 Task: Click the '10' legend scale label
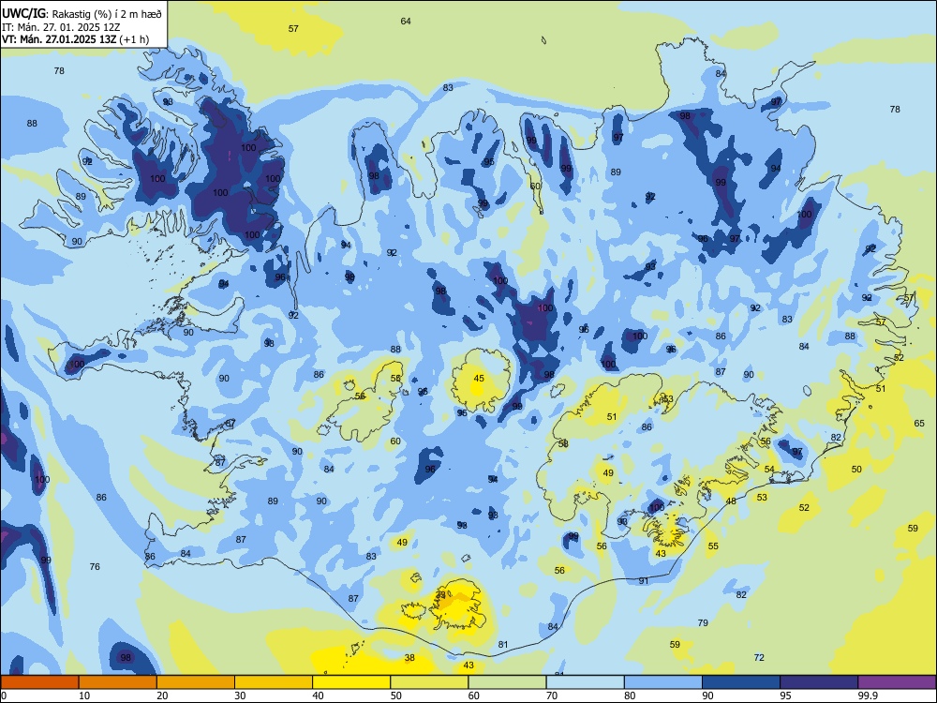(x=84, y=696)
